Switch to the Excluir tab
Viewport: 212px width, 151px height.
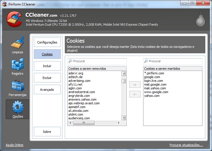[47, 78]
